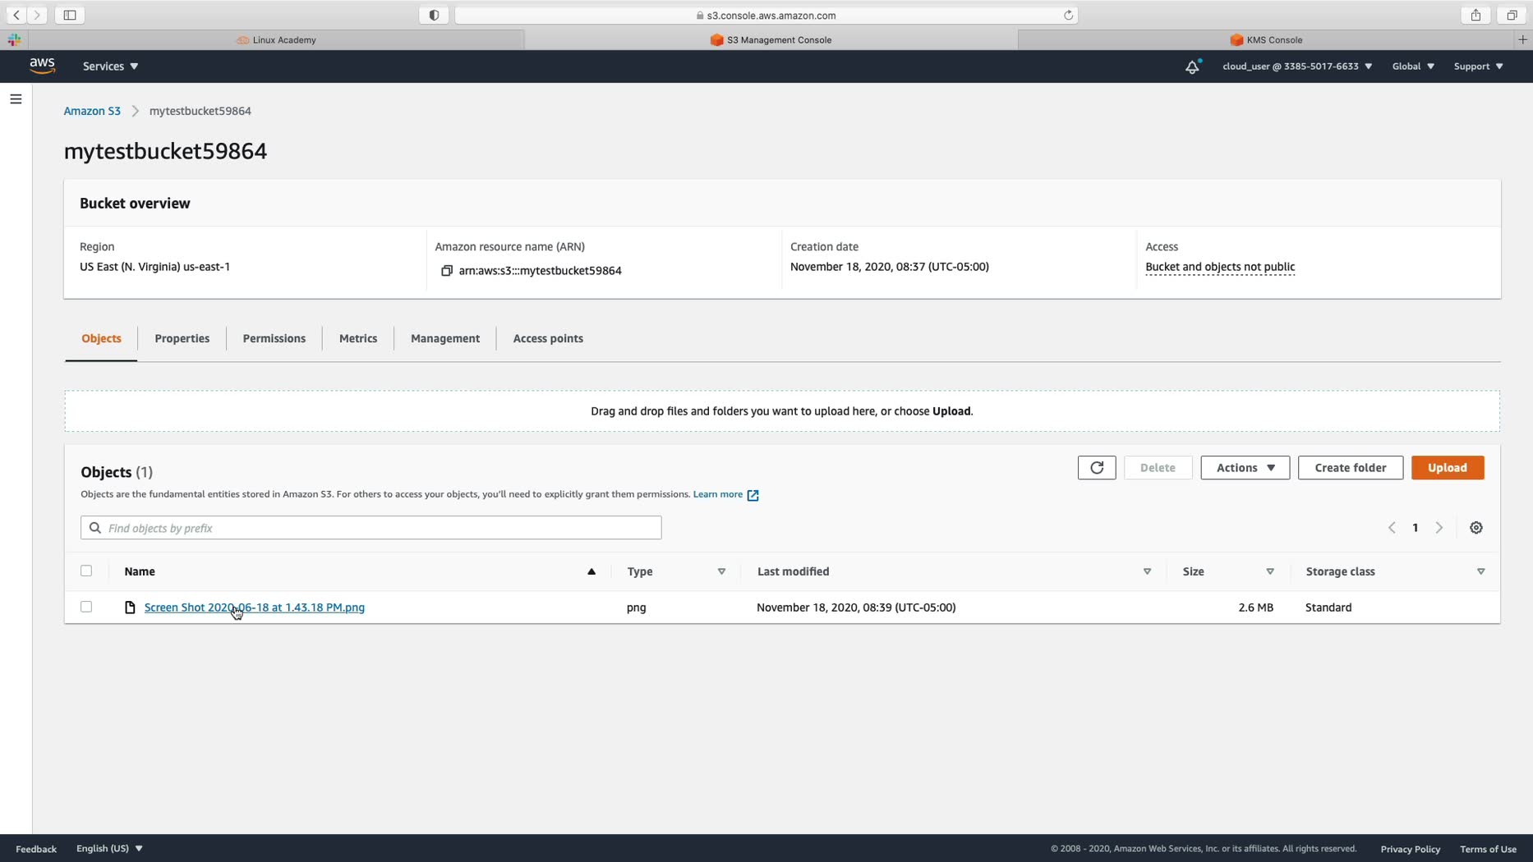Image resolution: width=1533 pixels, height=862 pixels.
Task: Open the Actions dropdown
Action: (1245, 468)
